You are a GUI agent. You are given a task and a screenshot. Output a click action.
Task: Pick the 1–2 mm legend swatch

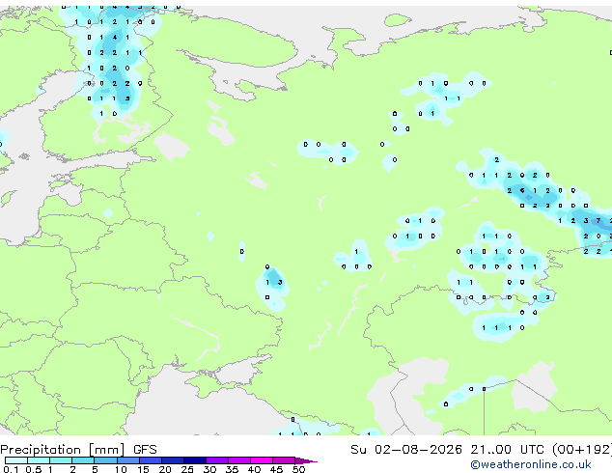coord(61,460)
